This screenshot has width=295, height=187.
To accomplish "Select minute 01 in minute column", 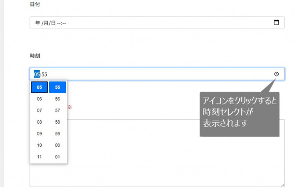I will point(58,157).
